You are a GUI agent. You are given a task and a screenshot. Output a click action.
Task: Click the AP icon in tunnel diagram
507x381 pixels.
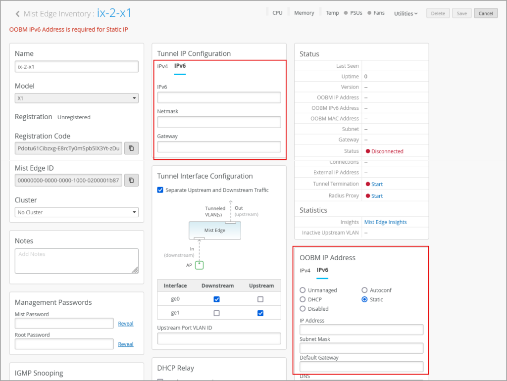(x=199, y=265)
